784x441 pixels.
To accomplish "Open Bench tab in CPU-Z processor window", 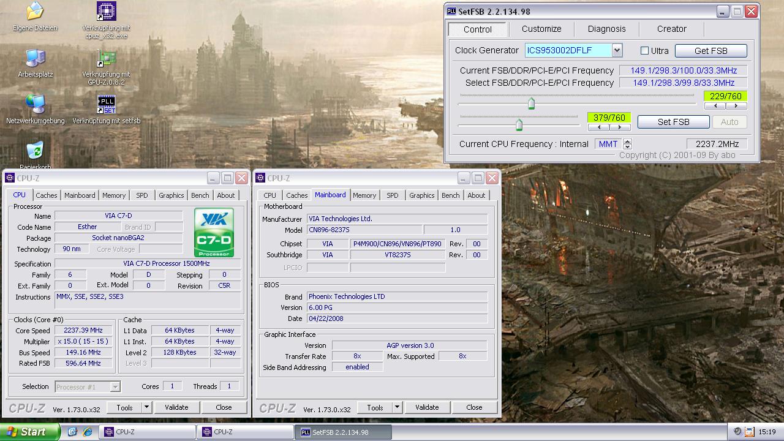I will click(200, 195).
